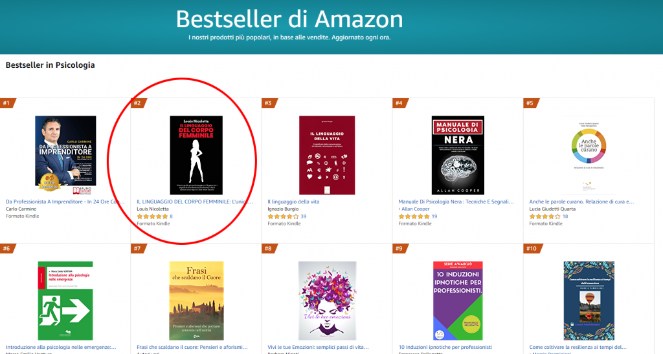Open the 18 reviews count link
663x354 pixels.
(x=565, y=216)
